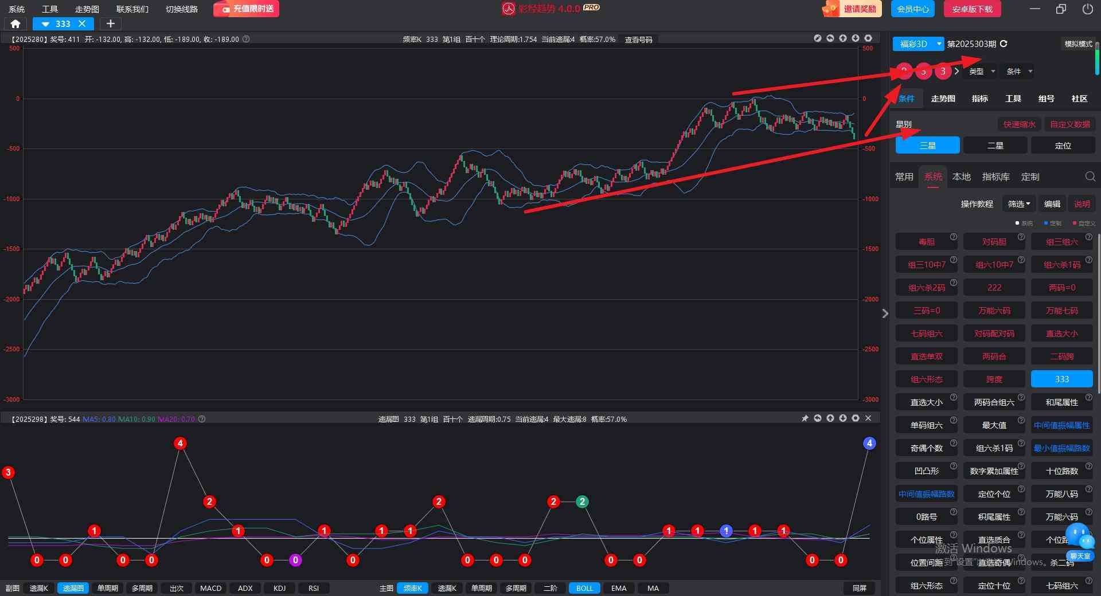This screenshot has width=1101, height=596.
Task: Toggle the BOLL main chart indicator
Action: click(584, 588)
